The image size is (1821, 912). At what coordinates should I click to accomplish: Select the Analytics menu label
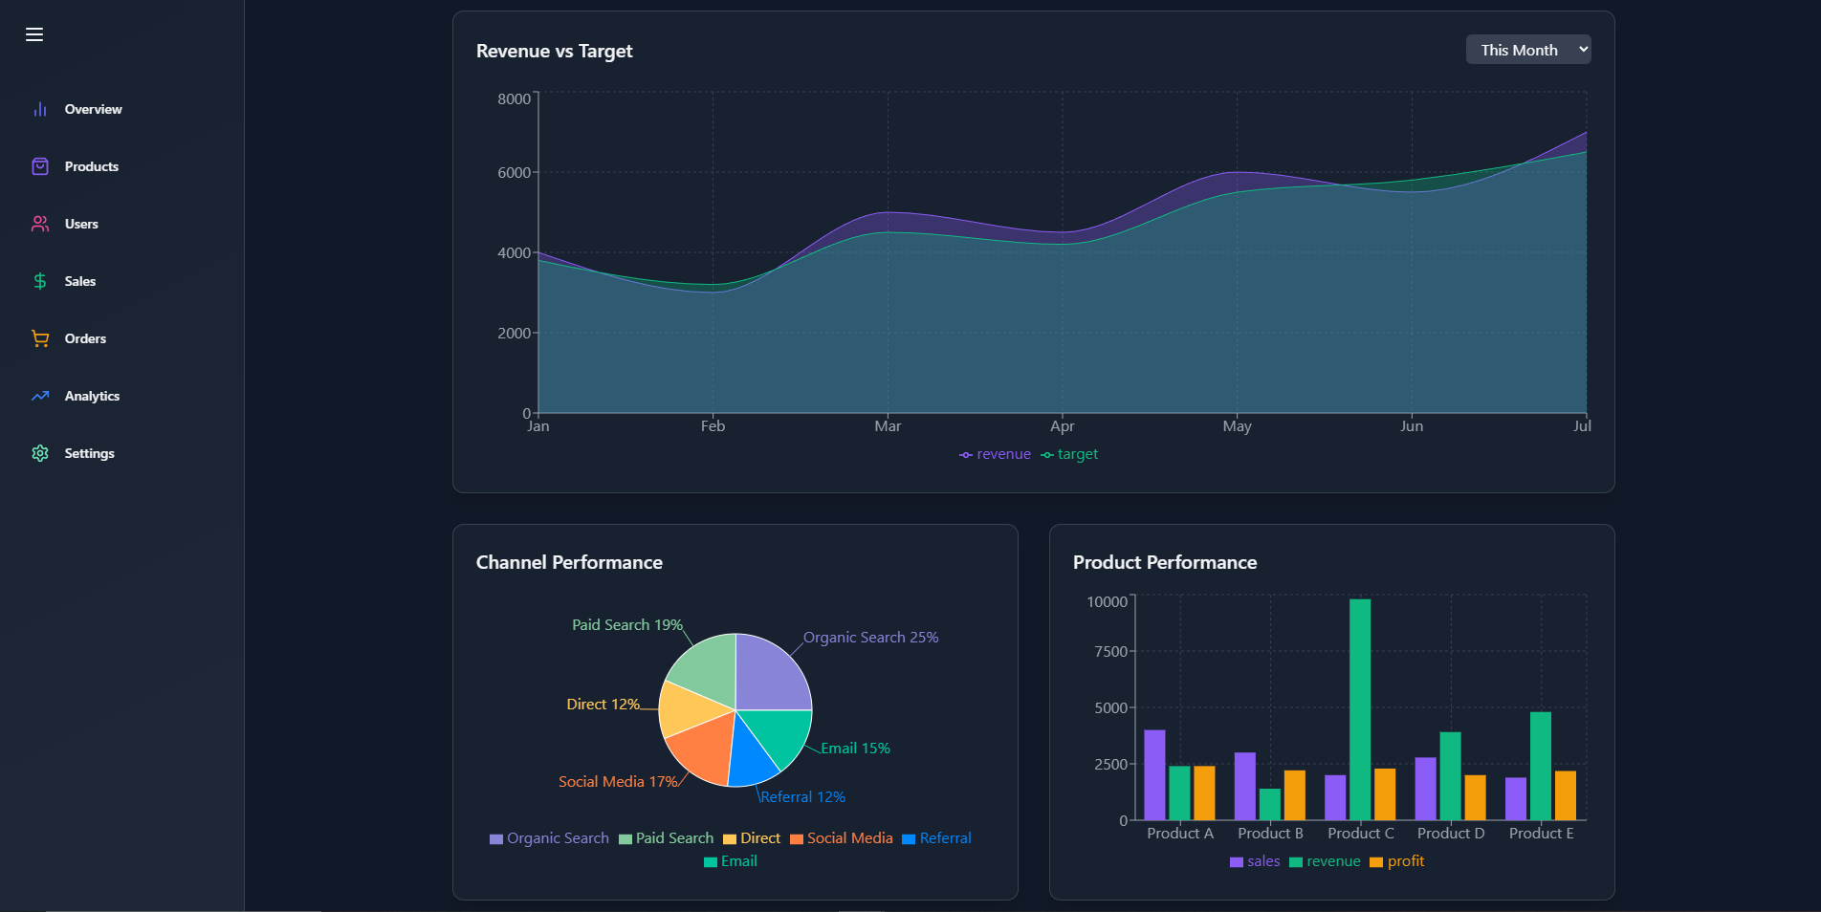click(92, 396)
